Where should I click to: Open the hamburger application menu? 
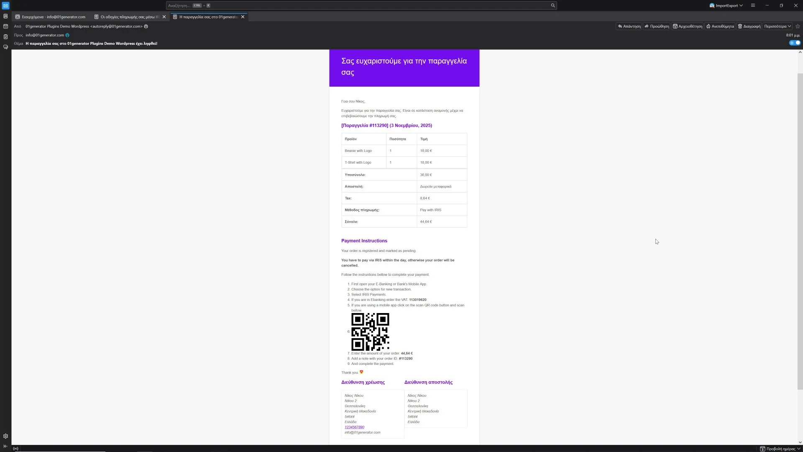(753, 5)
